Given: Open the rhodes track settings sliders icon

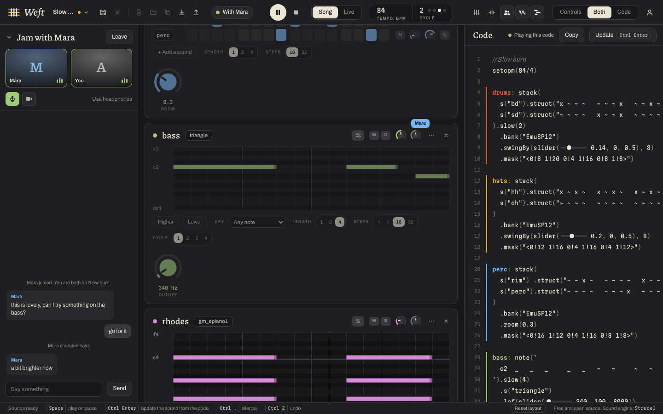Looking at the screenshot, I should tap(358, 321).
